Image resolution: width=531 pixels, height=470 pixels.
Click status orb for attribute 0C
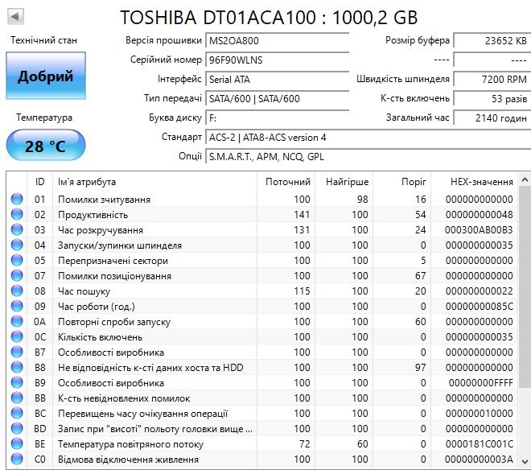coord(17,336)
